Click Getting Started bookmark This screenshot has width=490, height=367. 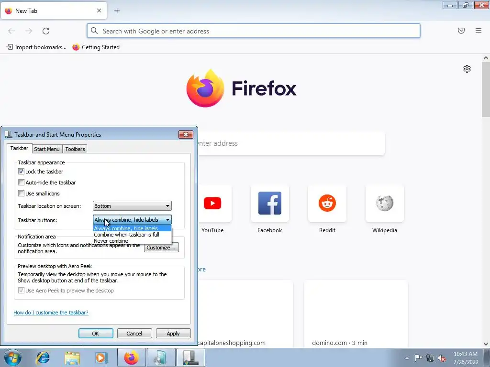[96, 47]
